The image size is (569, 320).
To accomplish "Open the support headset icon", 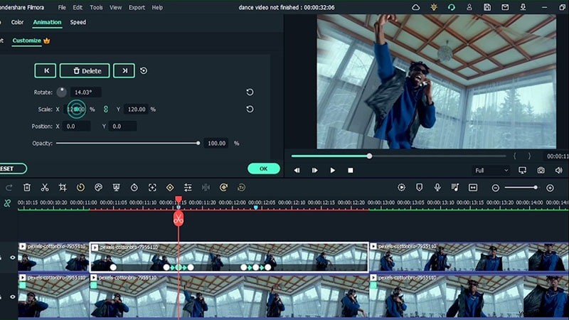I will pyautogui.click(x=452, y=7).
